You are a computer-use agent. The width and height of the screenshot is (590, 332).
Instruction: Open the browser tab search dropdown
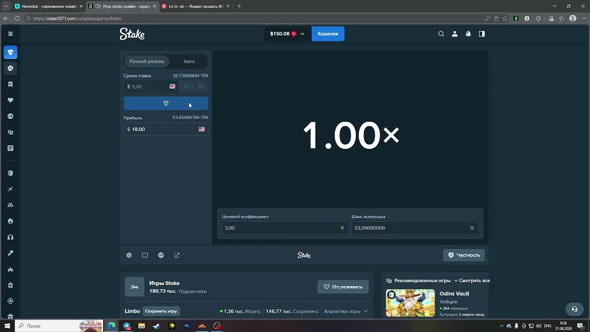[x=6, y=6]
